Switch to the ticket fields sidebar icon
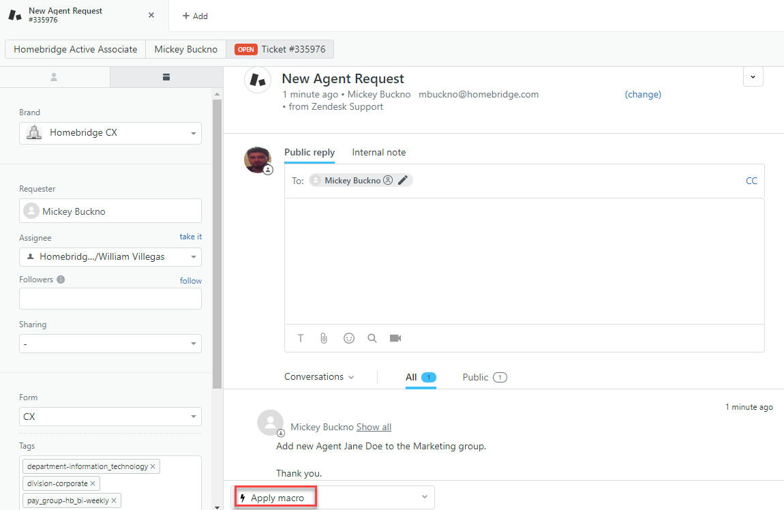 pos(166,77)
